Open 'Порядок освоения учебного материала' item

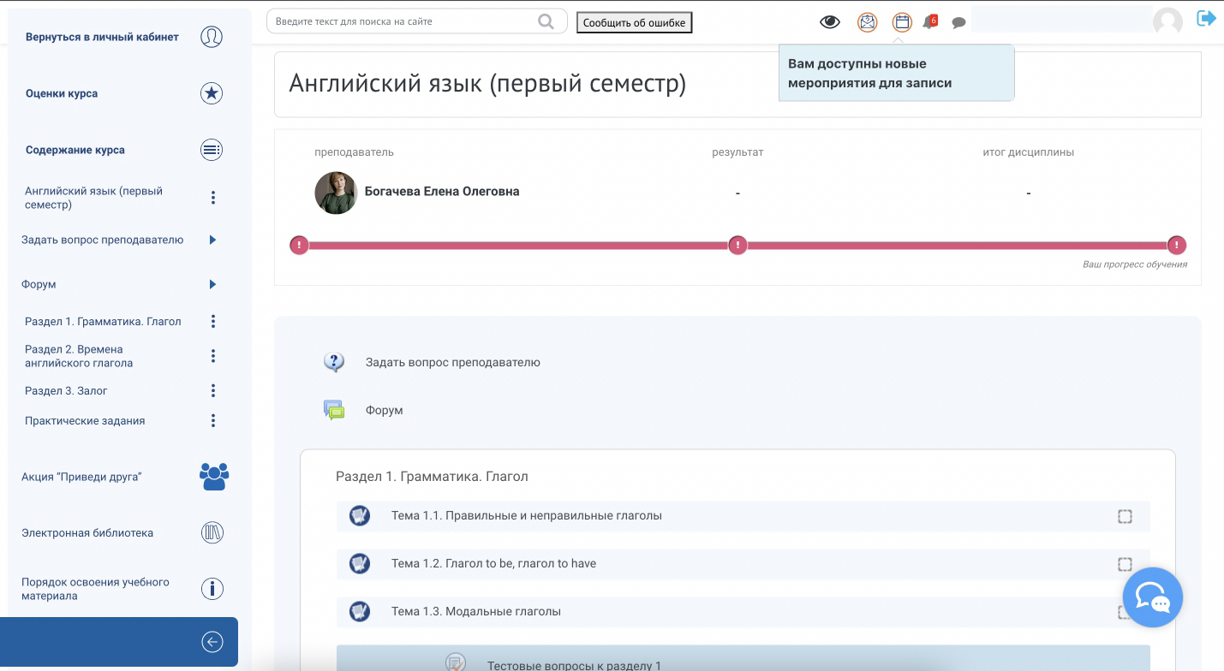tap(95, 589)
